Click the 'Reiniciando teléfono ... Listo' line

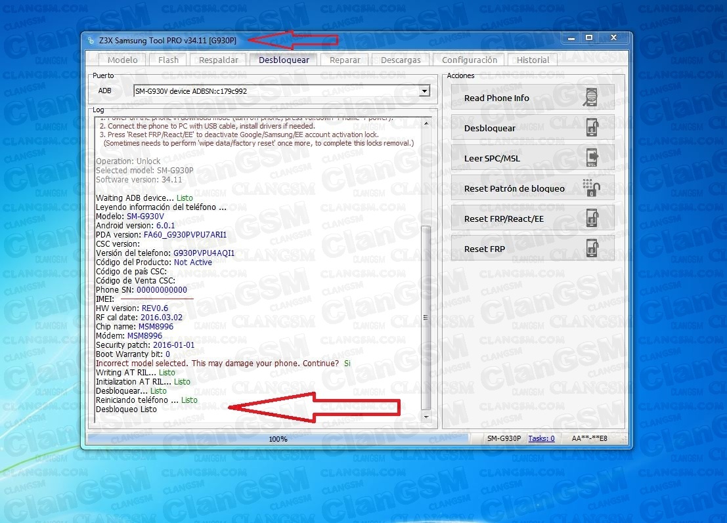click(x=146, y=400)
